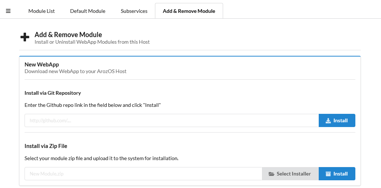Go to the Subservices tab
Image resolution: width=381 pixels, height=188 pixels.
(134, 11)
